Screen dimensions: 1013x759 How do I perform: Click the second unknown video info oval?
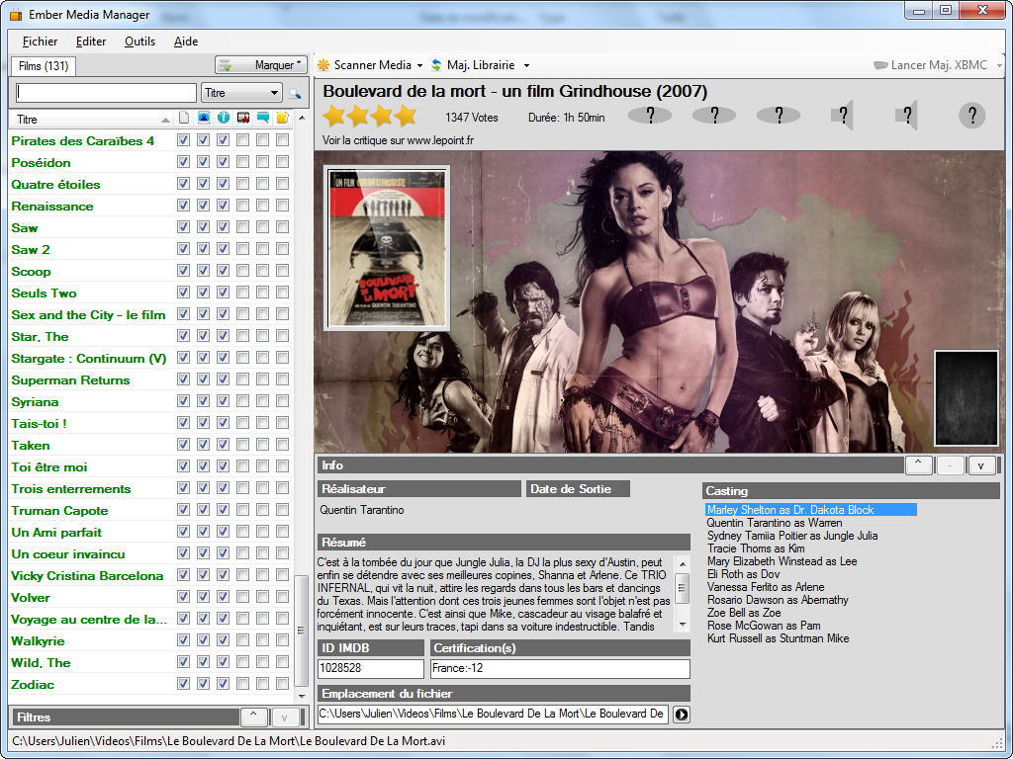(x=714, y=116)
